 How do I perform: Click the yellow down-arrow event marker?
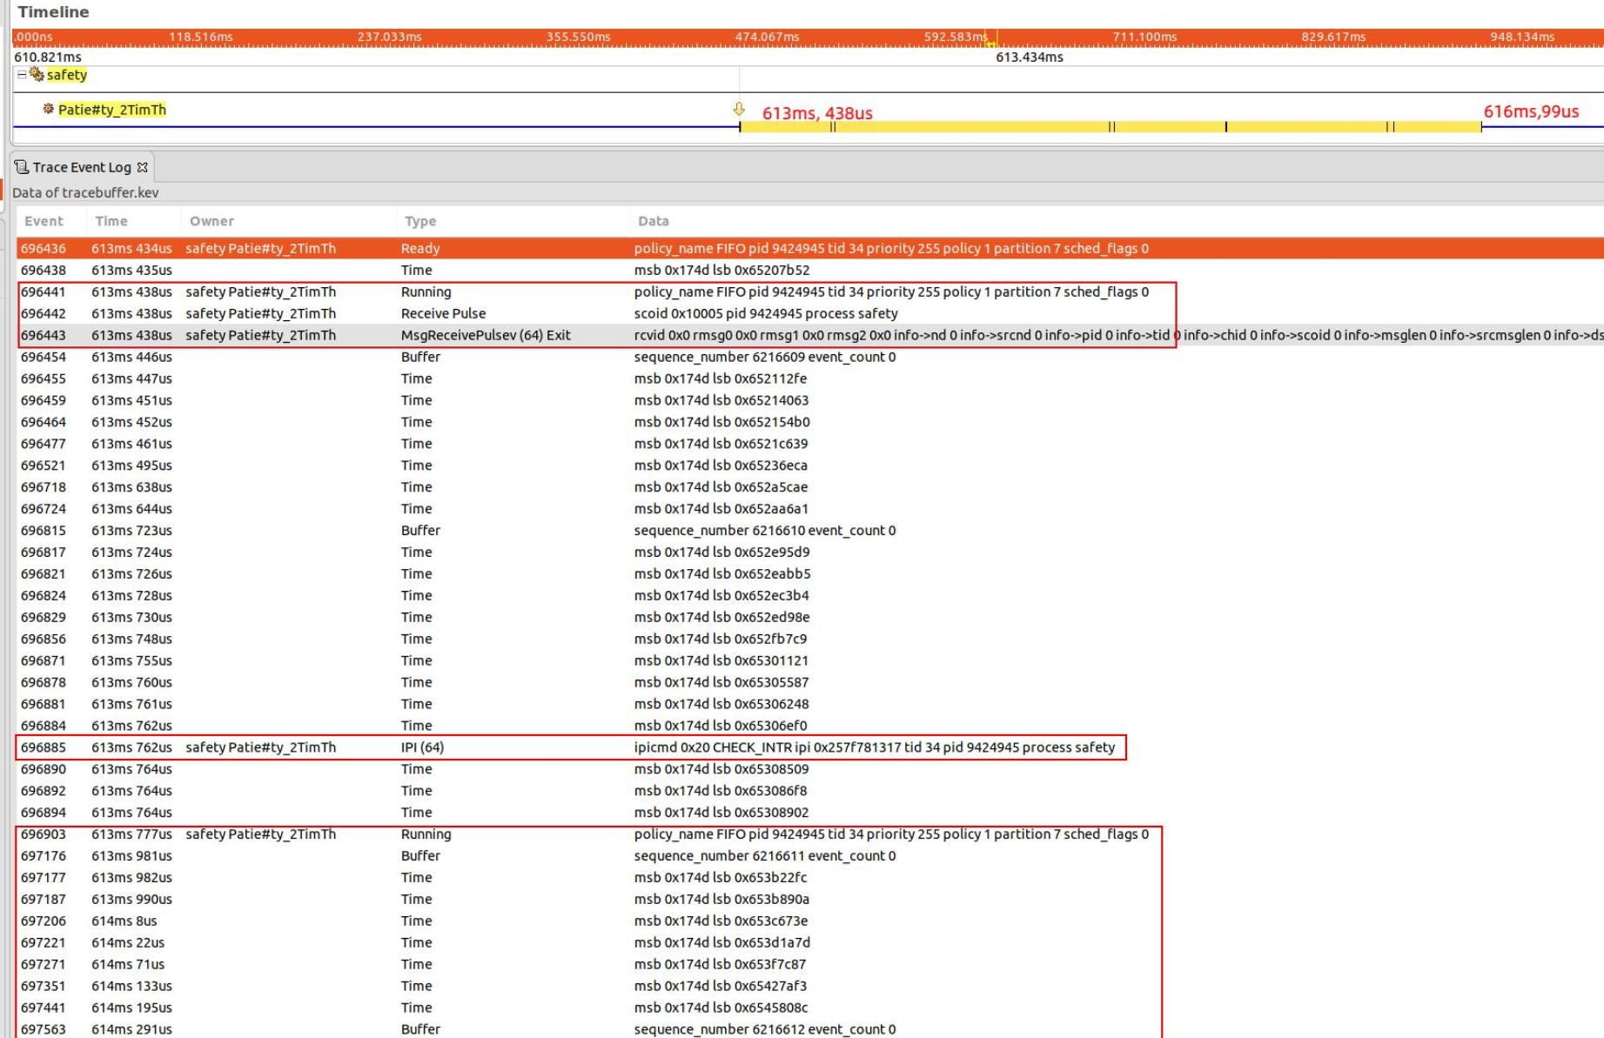click(739, 110)
